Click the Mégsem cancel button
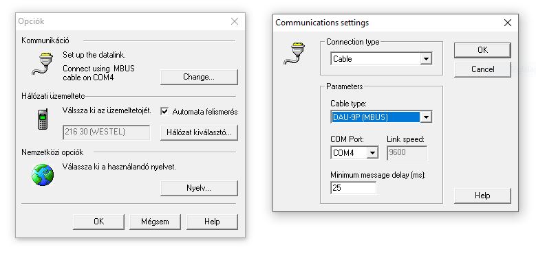536x271 pixels. click(155, 222)
